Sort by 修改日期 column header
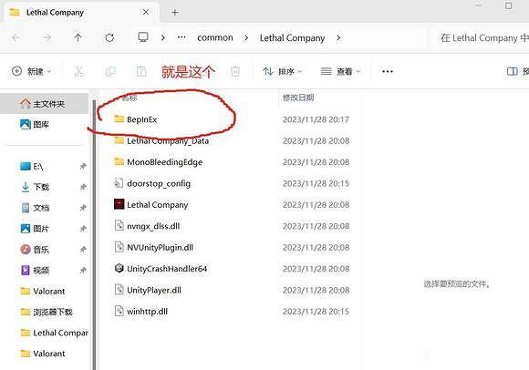The image size is (529, 370). (x=298, y=98)
